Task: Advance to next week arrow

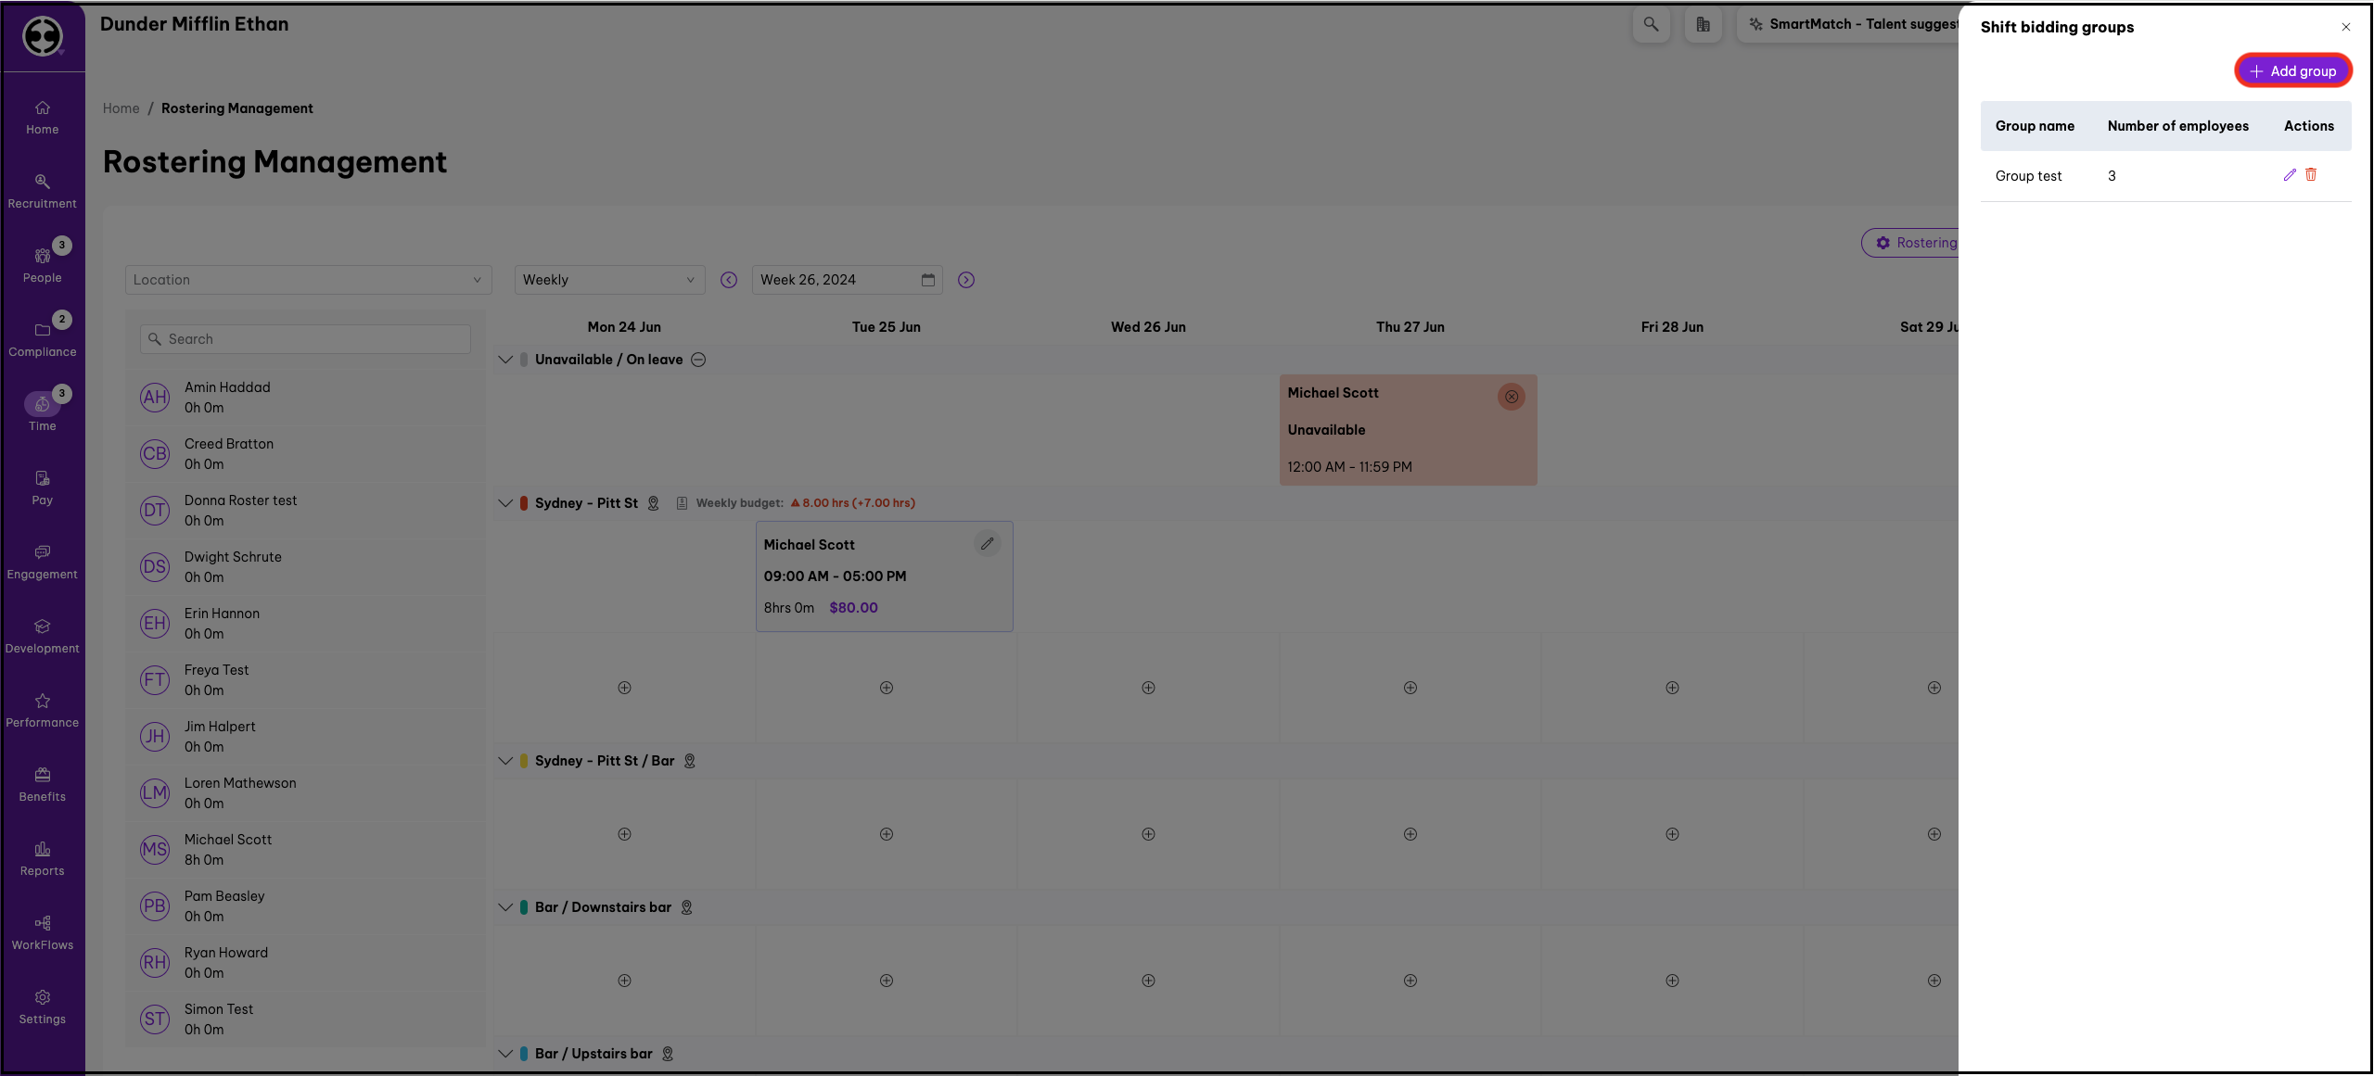Action: click(x=965, y=280)
